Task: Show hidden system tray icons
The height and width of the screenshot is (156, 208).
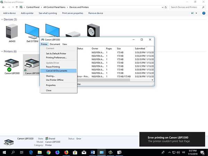Action: (x=170, y=153)
